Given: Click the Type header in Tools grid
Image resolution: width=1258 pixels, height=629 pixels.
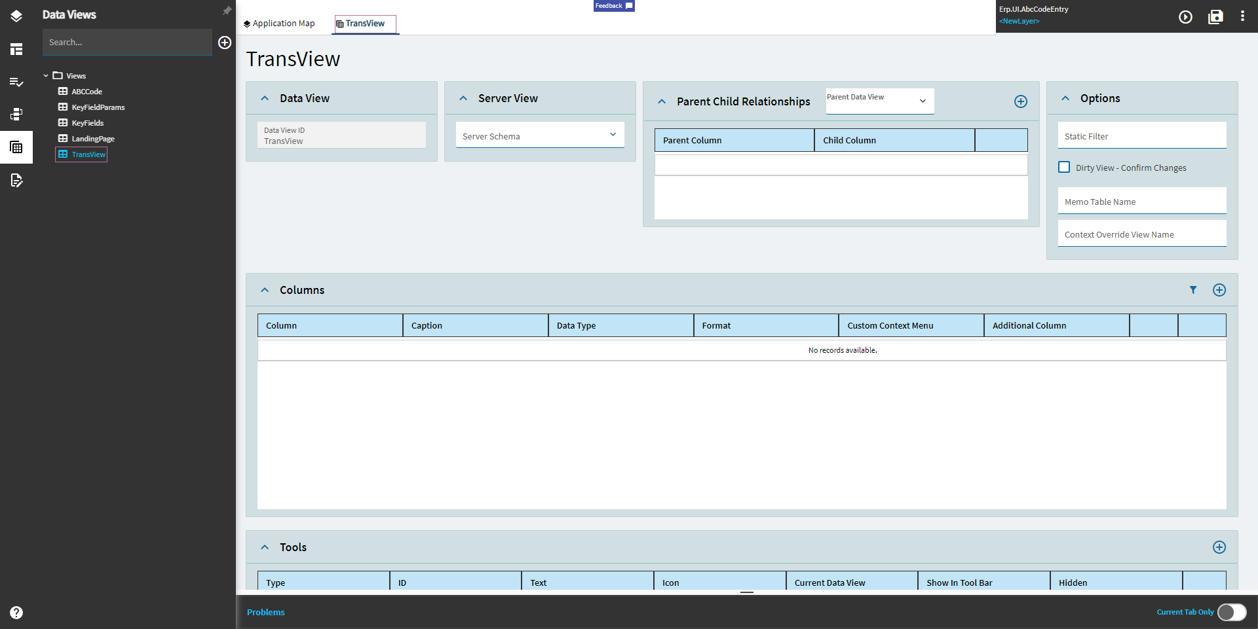Looking at the screenshot, I should (324, 582).
